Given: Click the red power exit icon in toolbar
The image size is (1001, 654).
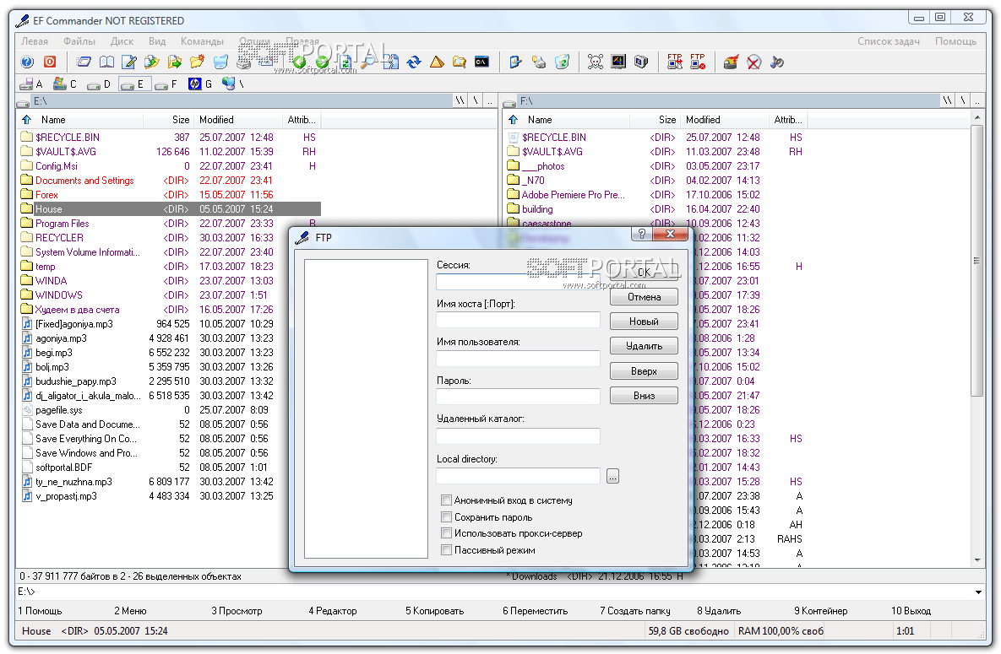Looking at the screenshot, I should (50, 62).
